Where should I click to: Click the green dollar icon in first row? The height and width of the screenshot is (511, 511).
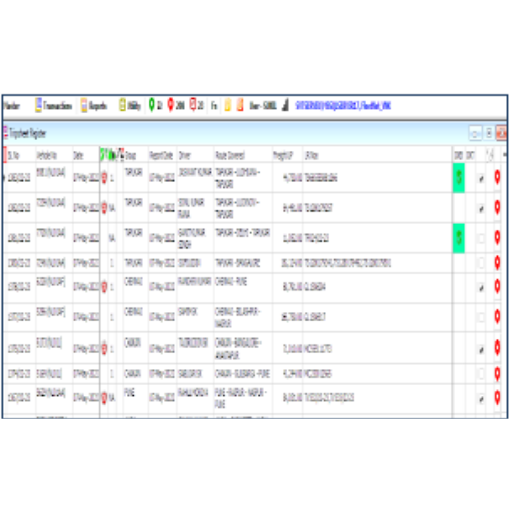(459, 177)
